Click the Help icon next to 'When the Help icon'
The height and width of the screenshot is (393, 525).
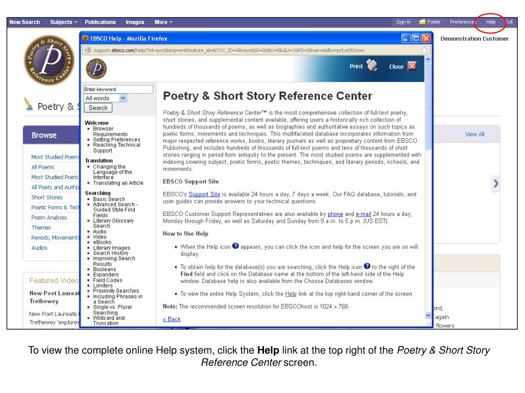point(235,246)
